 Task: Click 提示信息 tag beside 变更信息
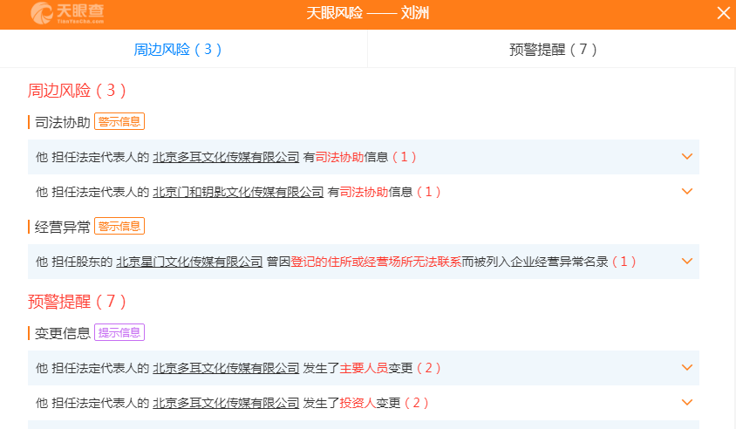tap(119, 333)
